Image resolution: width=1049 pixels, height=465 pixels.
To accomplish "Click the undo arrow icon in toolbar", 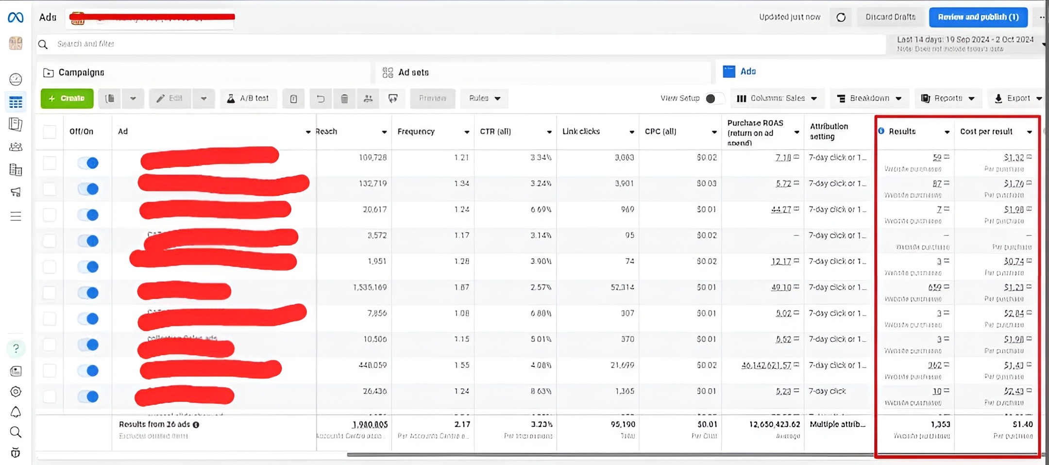I will tap(320, 99).
